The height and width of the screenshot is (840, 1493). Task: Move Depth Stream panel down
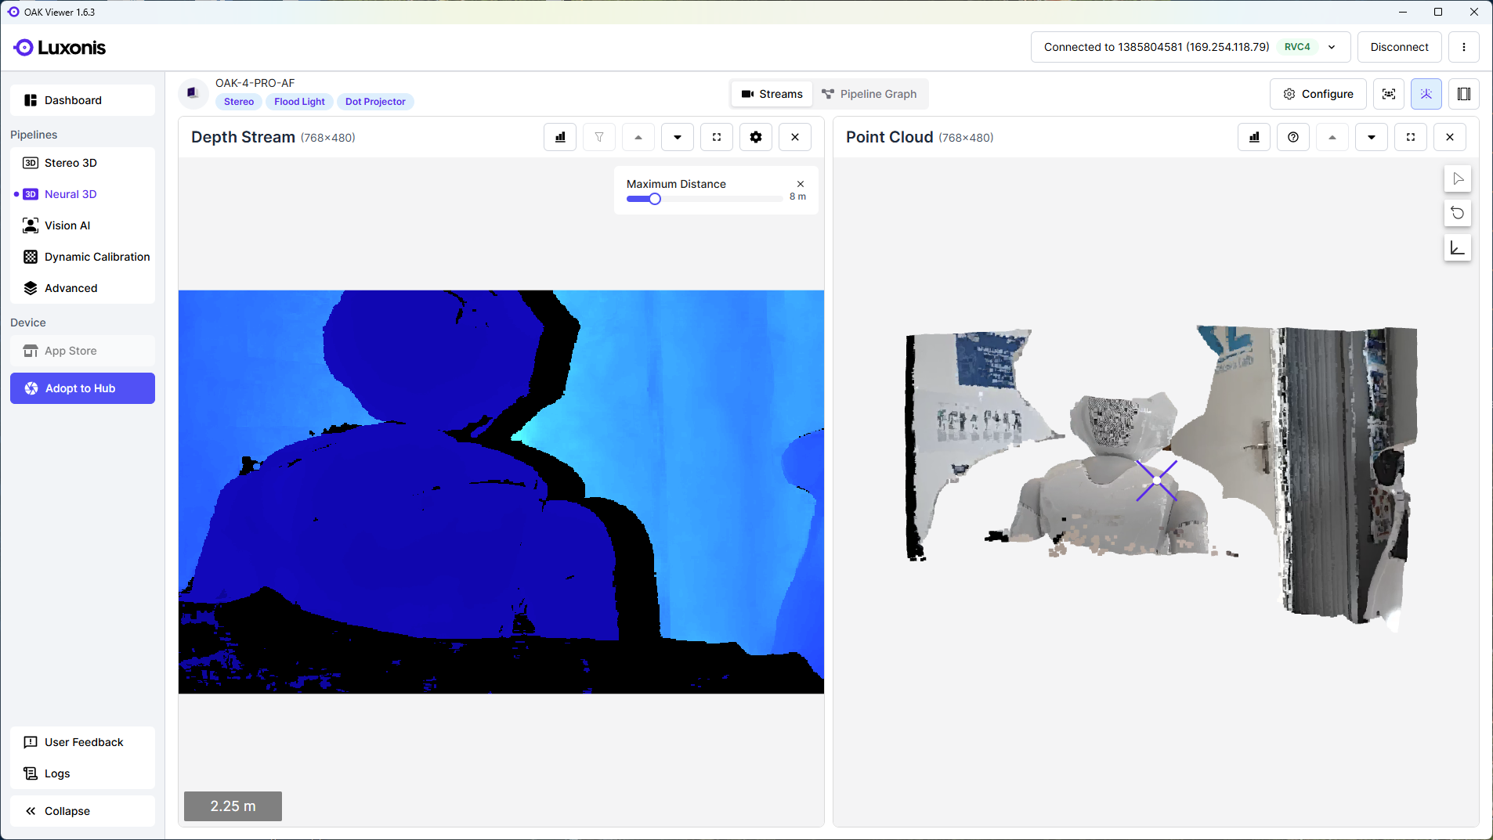[677, 137]
